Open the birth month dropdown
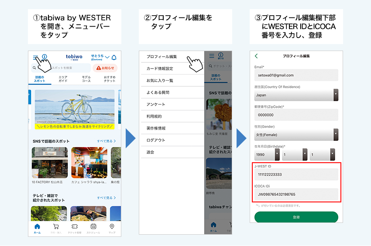The height and width of the screenshot is (246, 371). (295, 154)
